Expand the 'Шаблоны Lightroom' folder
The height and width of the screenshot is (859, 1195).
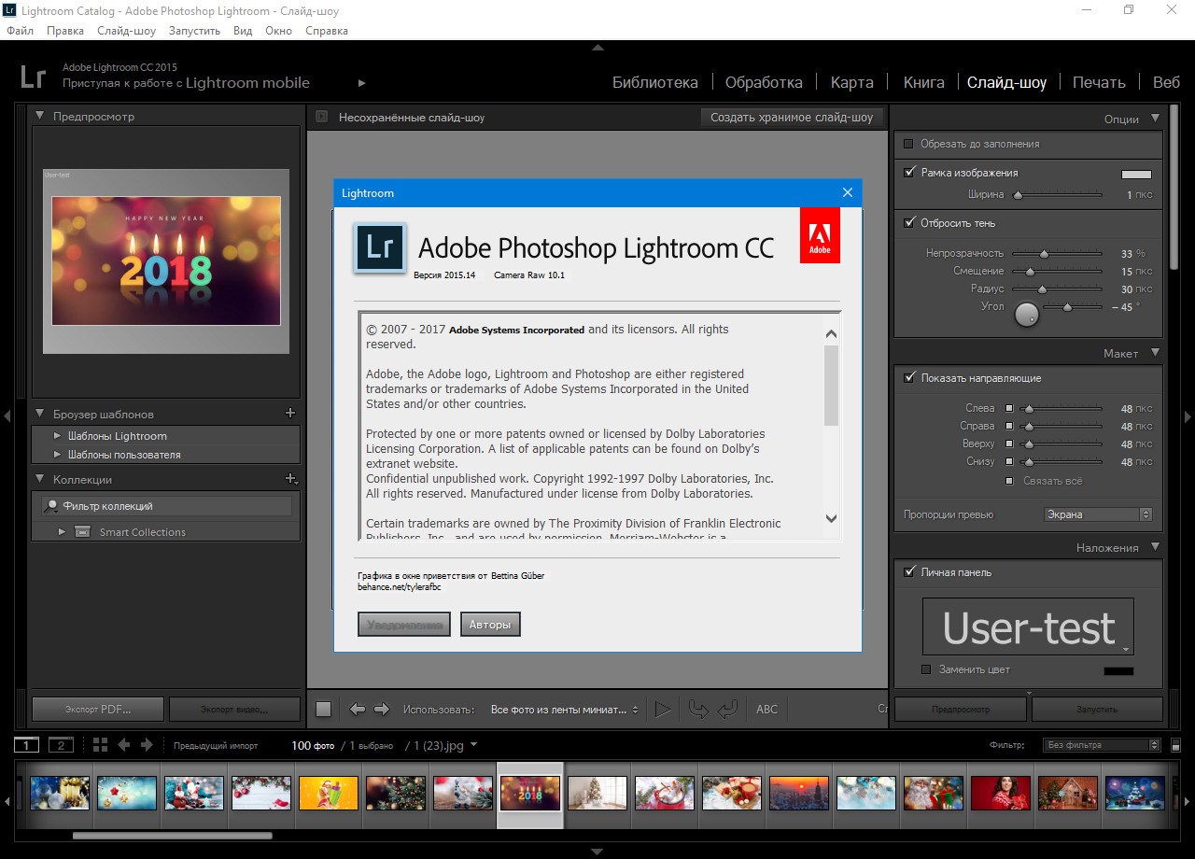click(x=58, y=436)
